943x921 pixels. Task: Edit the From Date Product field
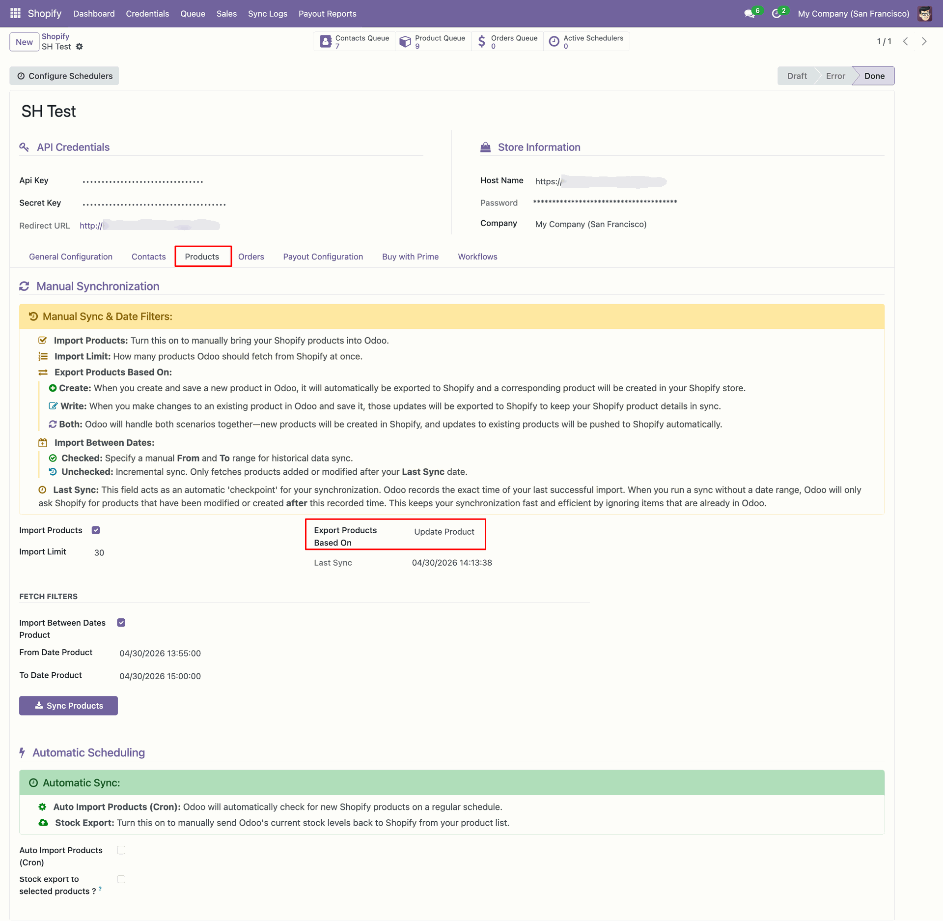pyautogui.click(x=160, y=653)
